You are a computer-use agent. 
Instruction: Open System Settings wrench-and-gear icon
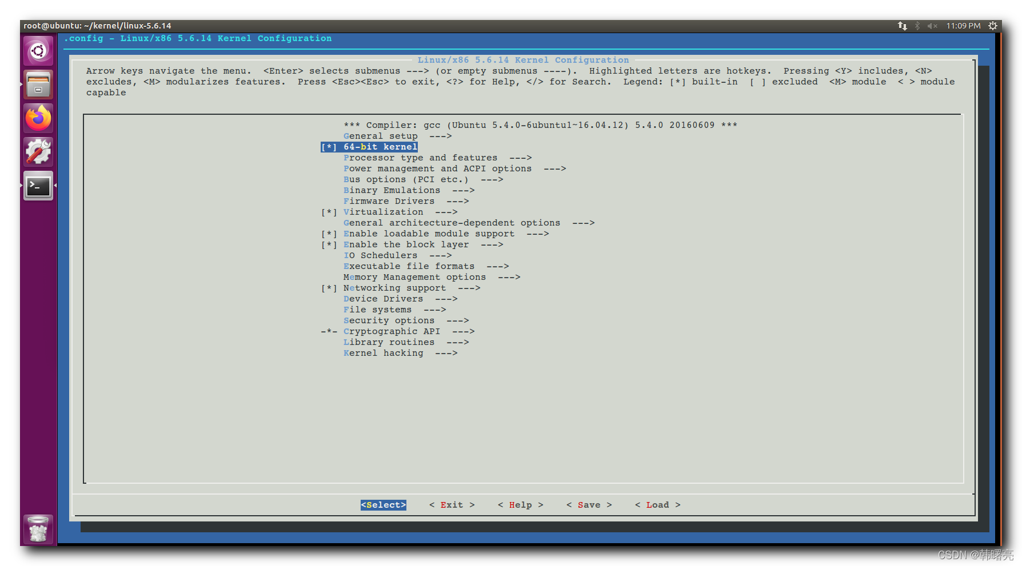coord(38,152)
